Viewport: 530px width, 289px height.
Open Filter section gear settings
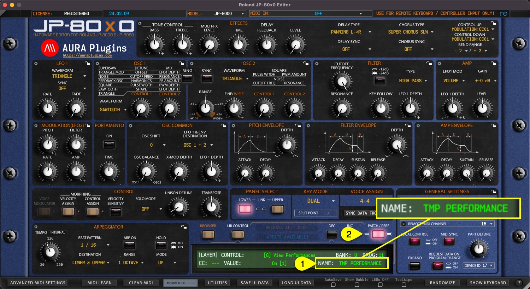(317, 64)
